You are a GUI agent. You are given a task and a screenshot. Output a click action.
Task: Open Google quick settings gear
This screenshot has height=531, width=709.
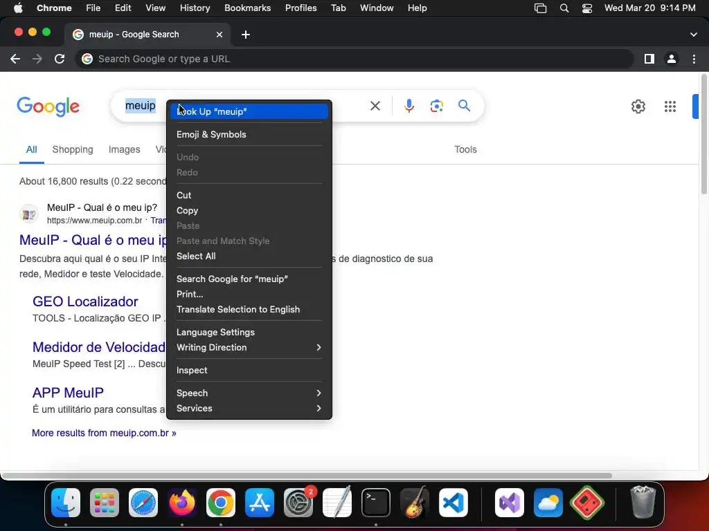point(638,106)
